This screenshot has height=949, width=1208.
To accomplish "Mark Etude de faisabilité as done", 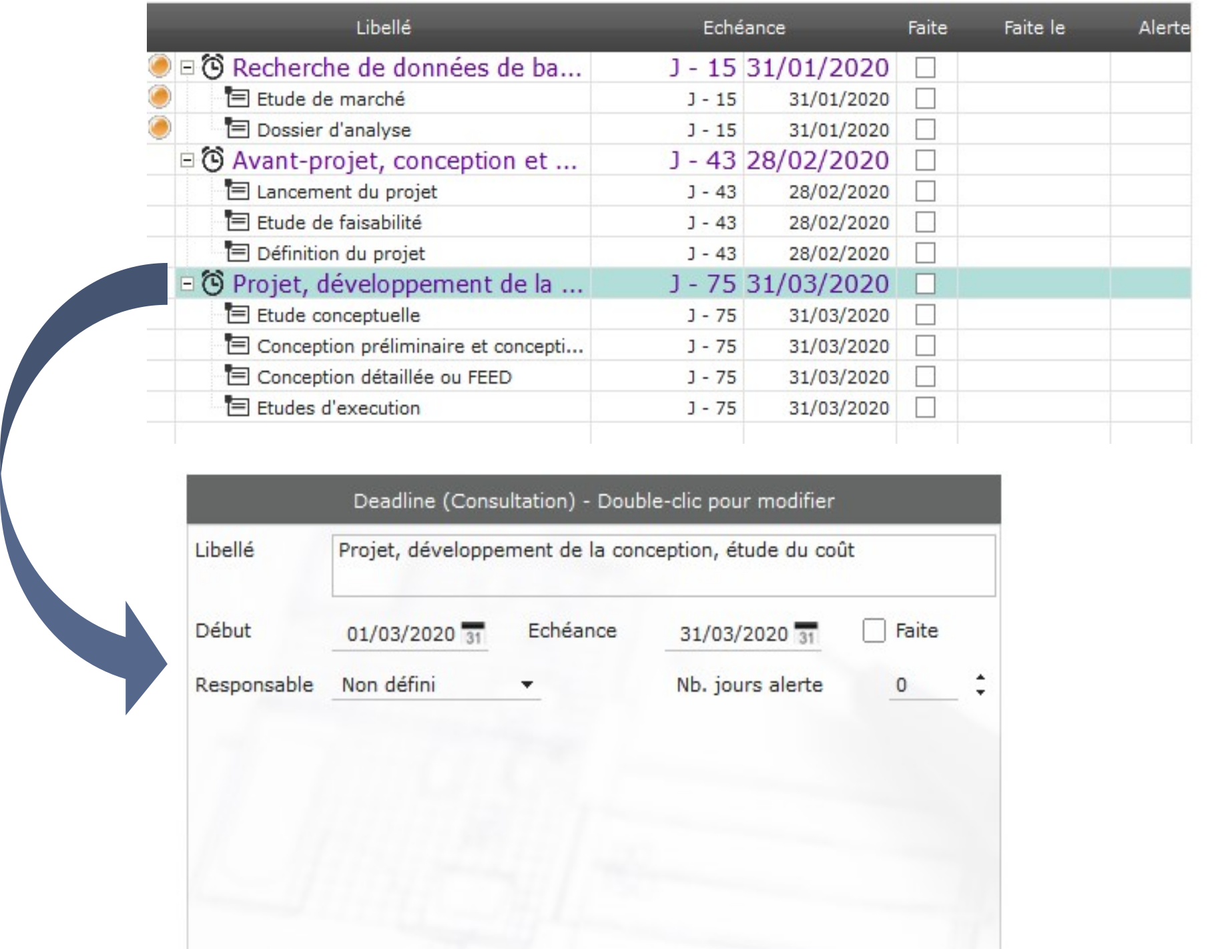I will click(x=925, y=222).
